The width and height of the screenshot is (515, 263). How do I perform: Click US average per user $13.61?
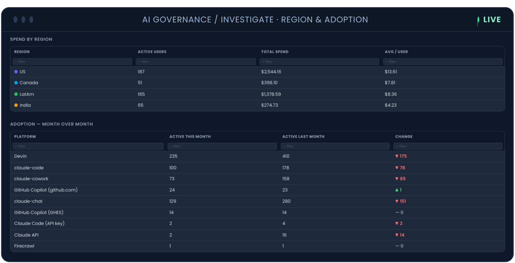click(x=391, y=72)
